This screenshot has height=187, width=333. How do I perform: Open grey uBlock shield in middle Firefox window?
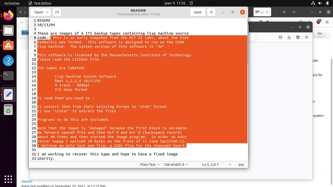[298, 37]
